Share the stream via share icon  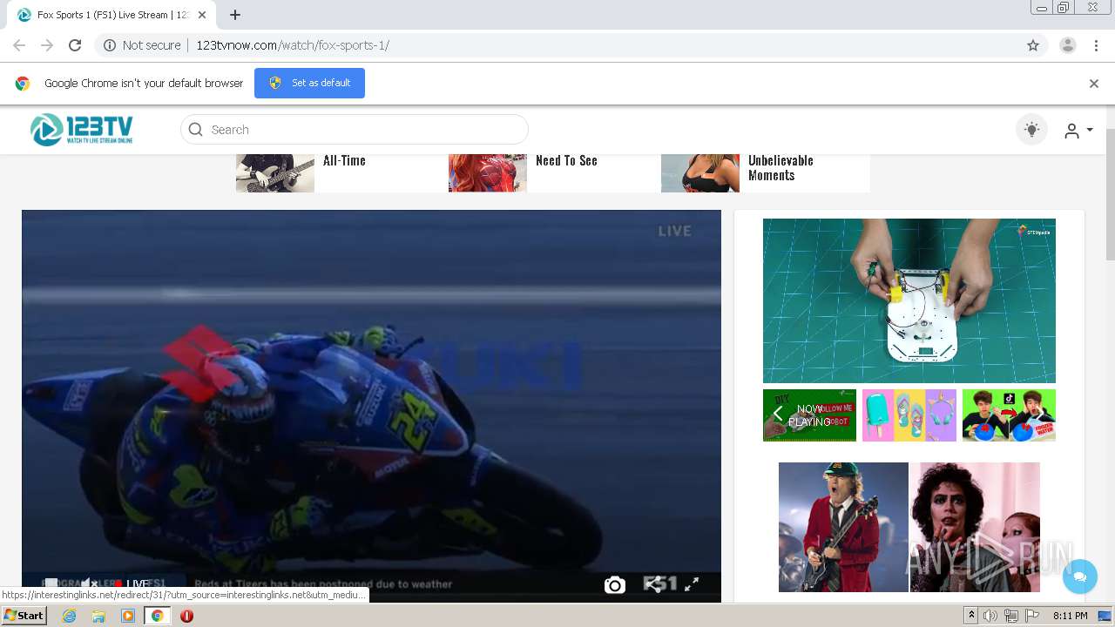[653, 584]
